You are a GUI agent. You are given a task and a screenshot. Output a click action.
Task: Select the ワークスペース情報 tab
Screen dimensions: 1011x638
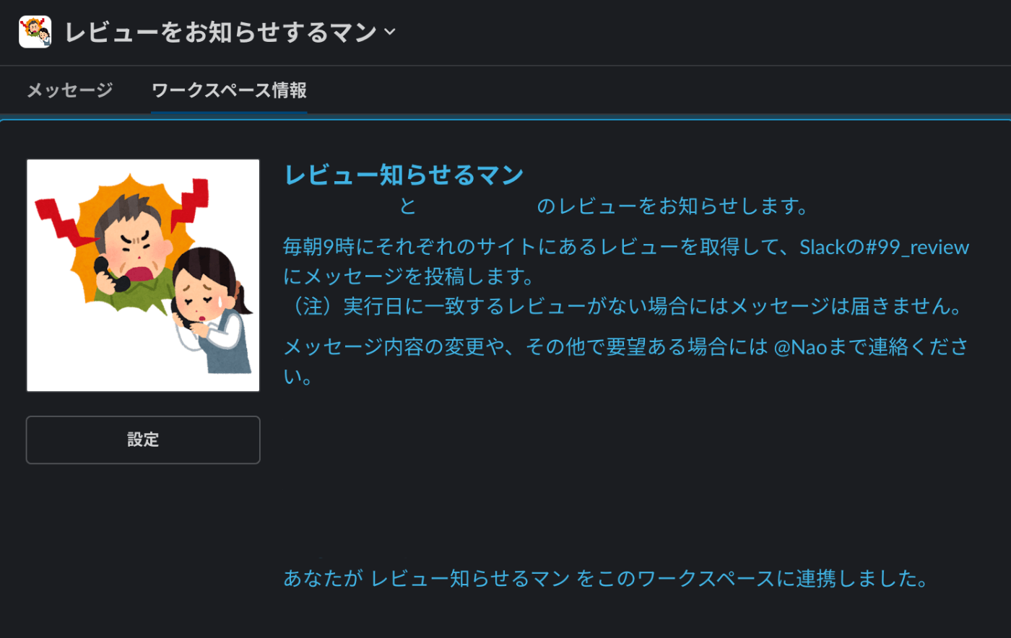pyautogui.click(x=229, y=90)
